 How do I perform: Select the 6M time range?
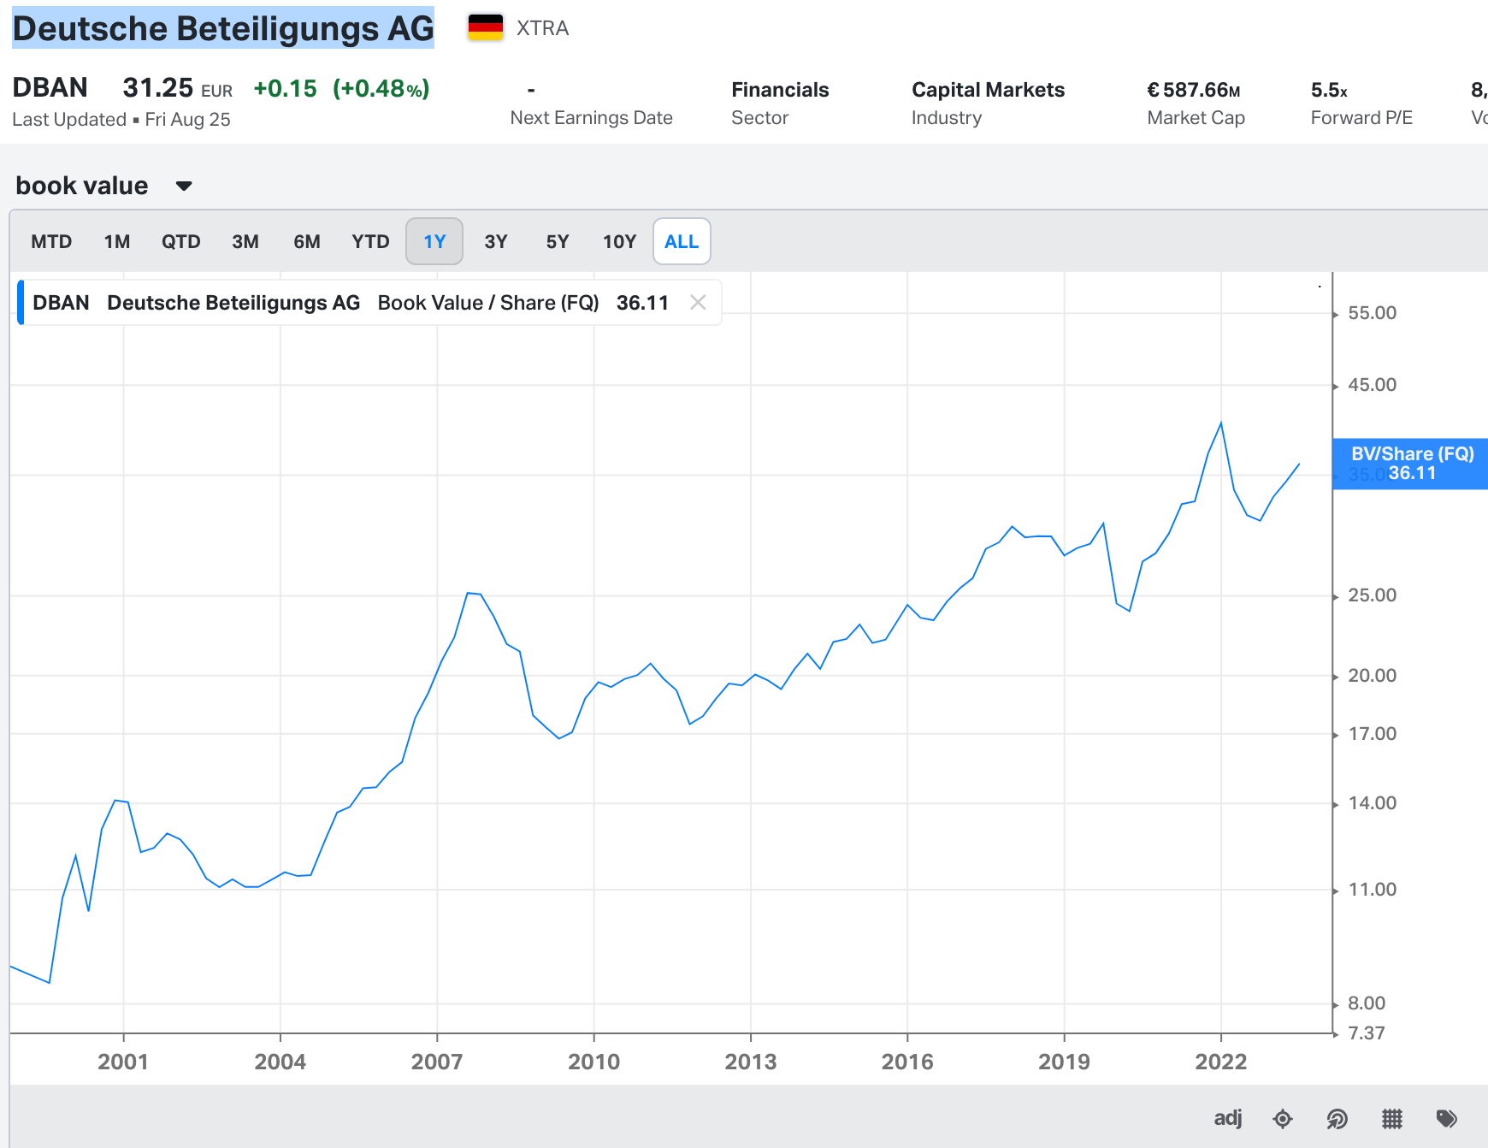(x=307, y=241)
